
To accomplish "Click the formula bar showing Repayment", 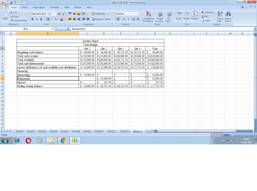I will tap(162, 29).
